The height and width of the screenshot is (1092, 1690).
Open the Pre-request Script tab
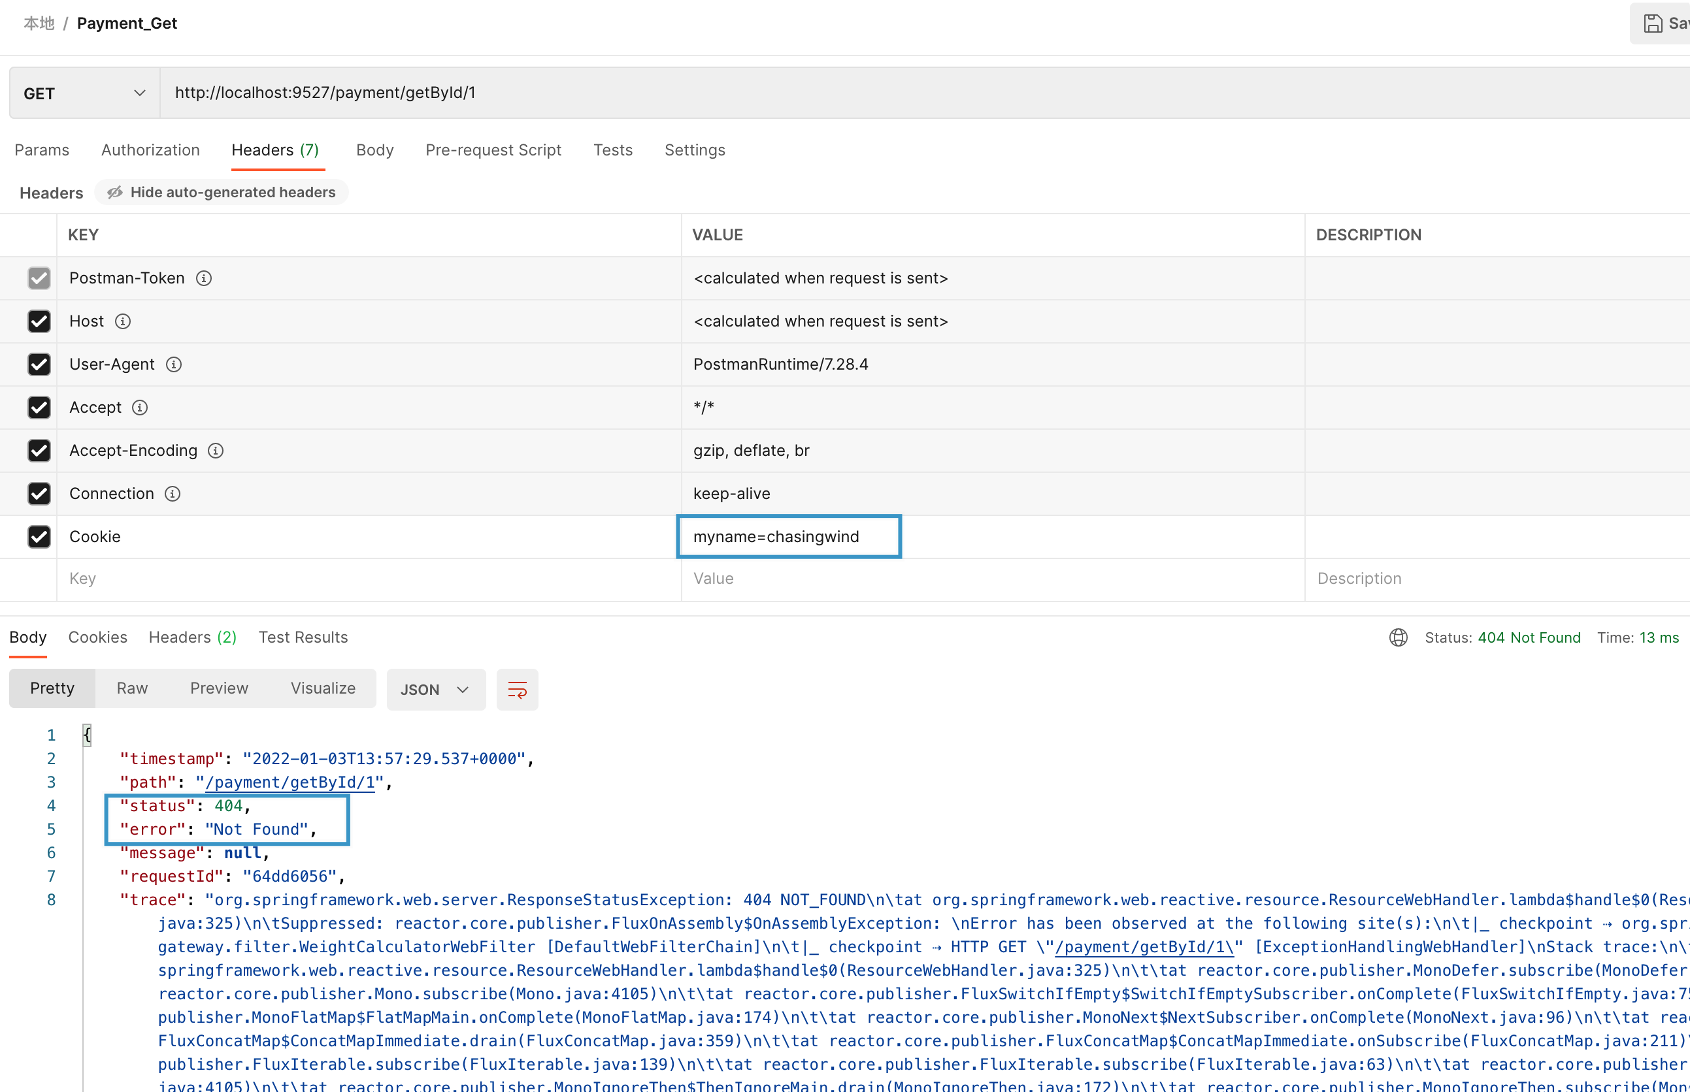pyautogui.click(x=493, y=149)
